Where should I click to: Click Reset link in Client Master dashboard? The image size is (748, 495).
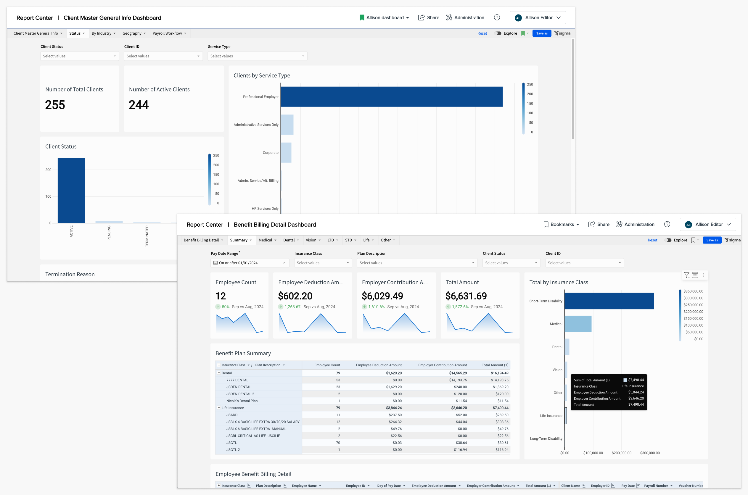pyautogui.click(x=482, y=33)
